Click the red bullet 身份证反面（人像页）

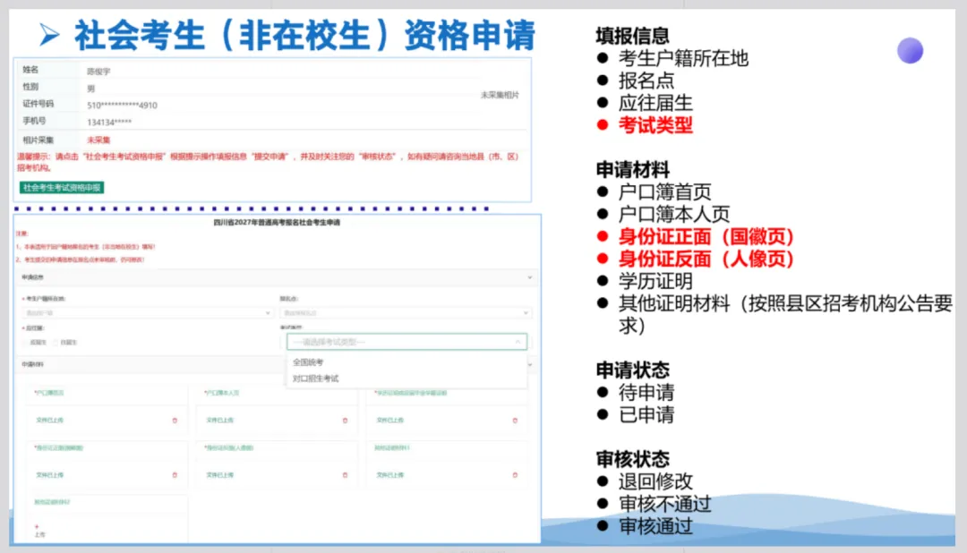click(706, 259)
